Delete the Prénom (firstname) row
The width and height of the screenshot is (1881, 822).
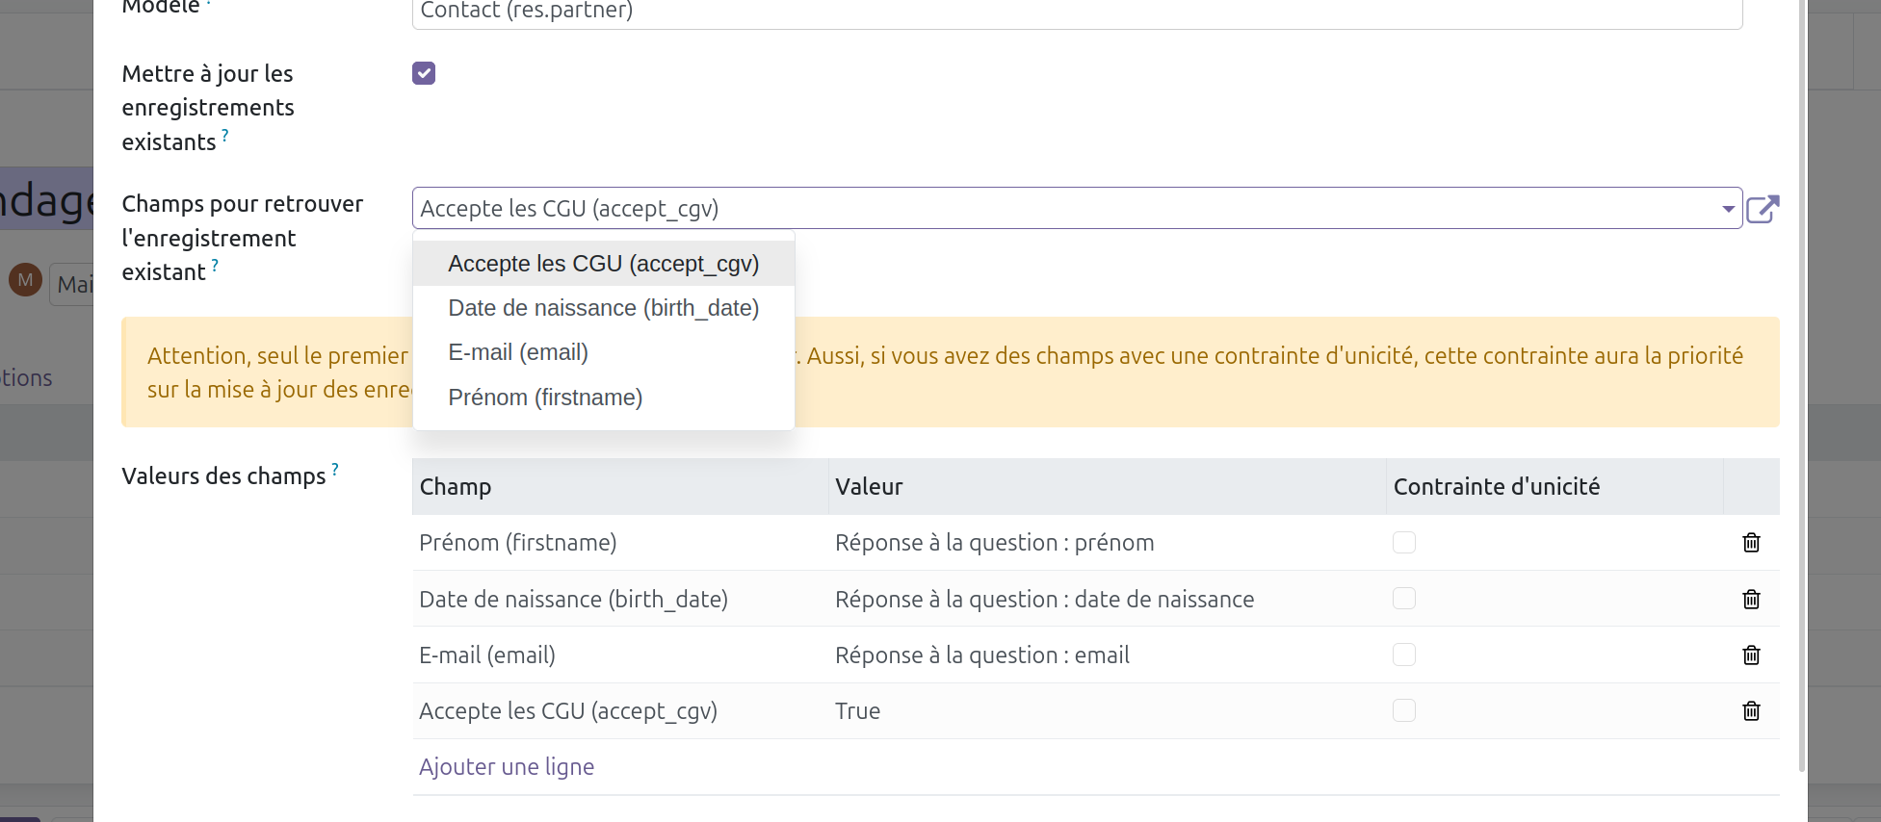(x=1751, y=543)
